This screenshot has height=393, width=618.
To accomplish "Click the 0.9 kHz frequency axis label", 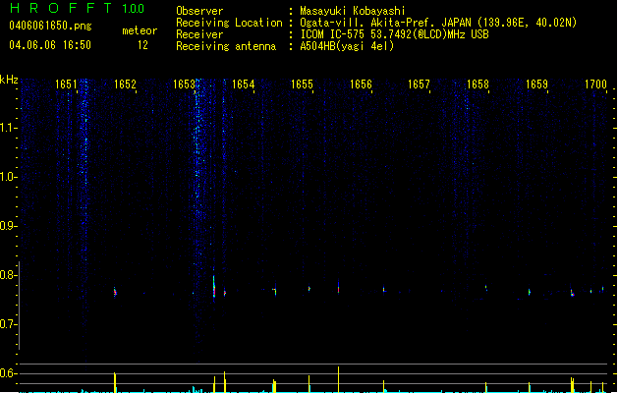I will [x=7, y=226].
